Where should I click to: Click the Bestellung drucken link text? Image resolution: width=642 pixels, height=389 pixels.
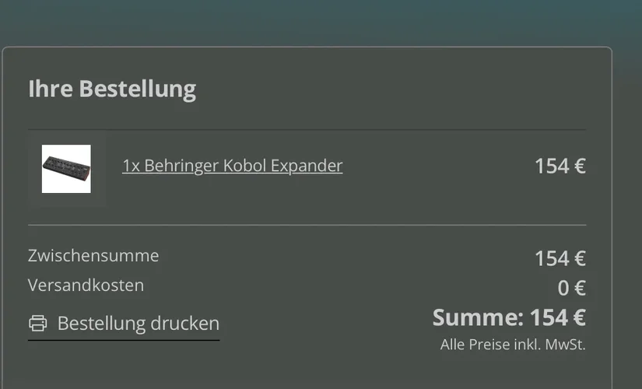click(139, 323)
